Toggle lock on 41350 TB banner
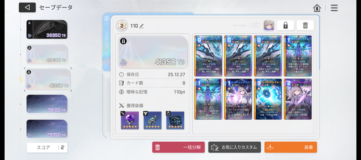 124,41
